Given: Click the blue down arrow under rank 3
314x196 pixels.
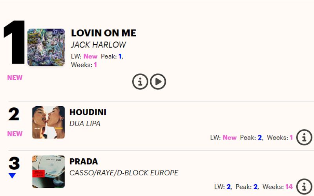Looking at the screenshot, I should 12,176.
